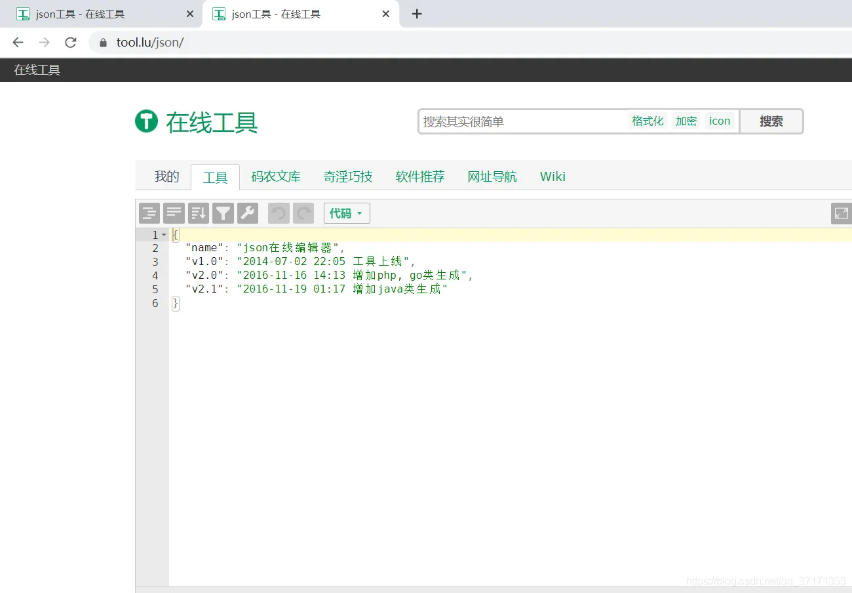Go forward with browser forward arrow
This screenshot has height=593, width=852.
(x=44, y=43)
